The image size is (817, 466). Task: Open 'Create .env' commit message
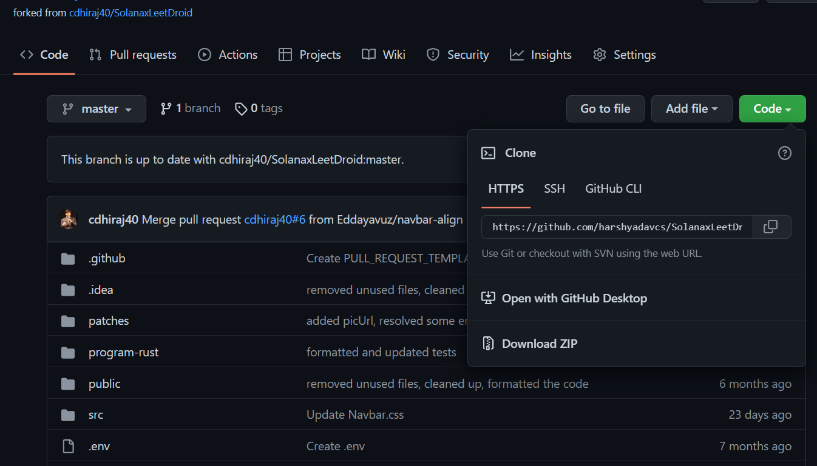click(336, 447)
